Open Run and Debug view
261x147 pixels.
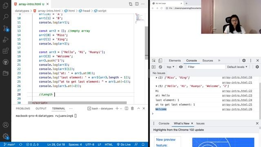point(5,40)
